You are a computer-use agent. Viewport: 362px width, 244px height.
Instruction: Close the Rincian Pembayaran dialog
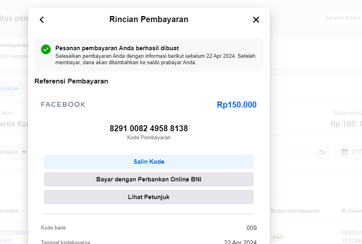[x=256, y=20]
